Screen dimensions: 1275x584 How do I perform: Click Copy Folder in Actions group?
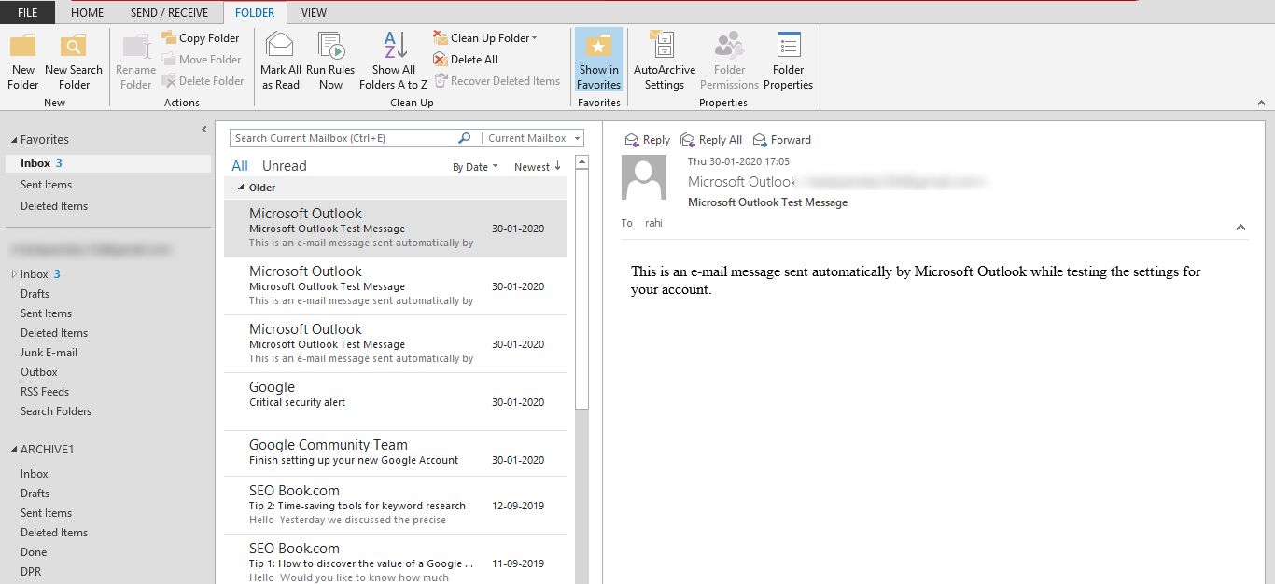pyautogui.click(x=201, y=38)
